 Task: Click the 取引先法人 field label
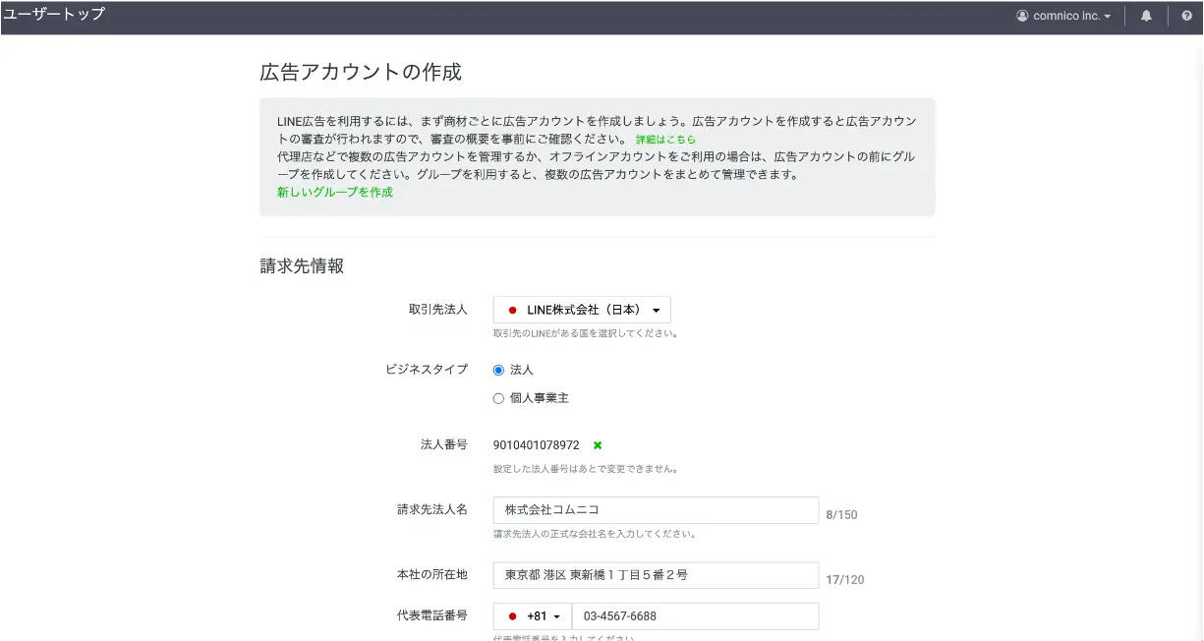pos(438,310)
